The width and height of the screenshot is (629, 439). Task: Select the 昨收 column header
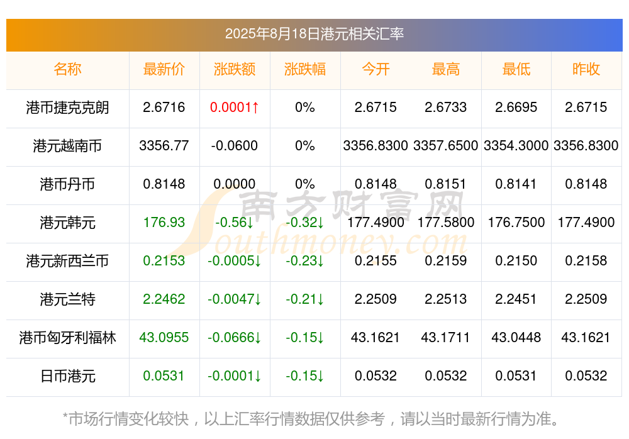(x=586, y=69)
